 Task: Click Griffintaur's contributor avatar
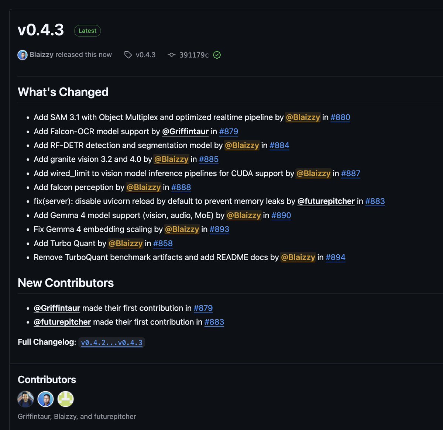point(25,399)
